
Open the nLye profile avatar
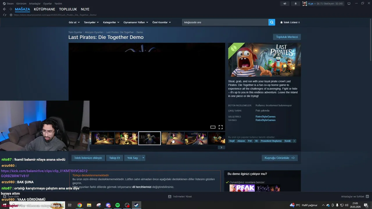point(304,3)
